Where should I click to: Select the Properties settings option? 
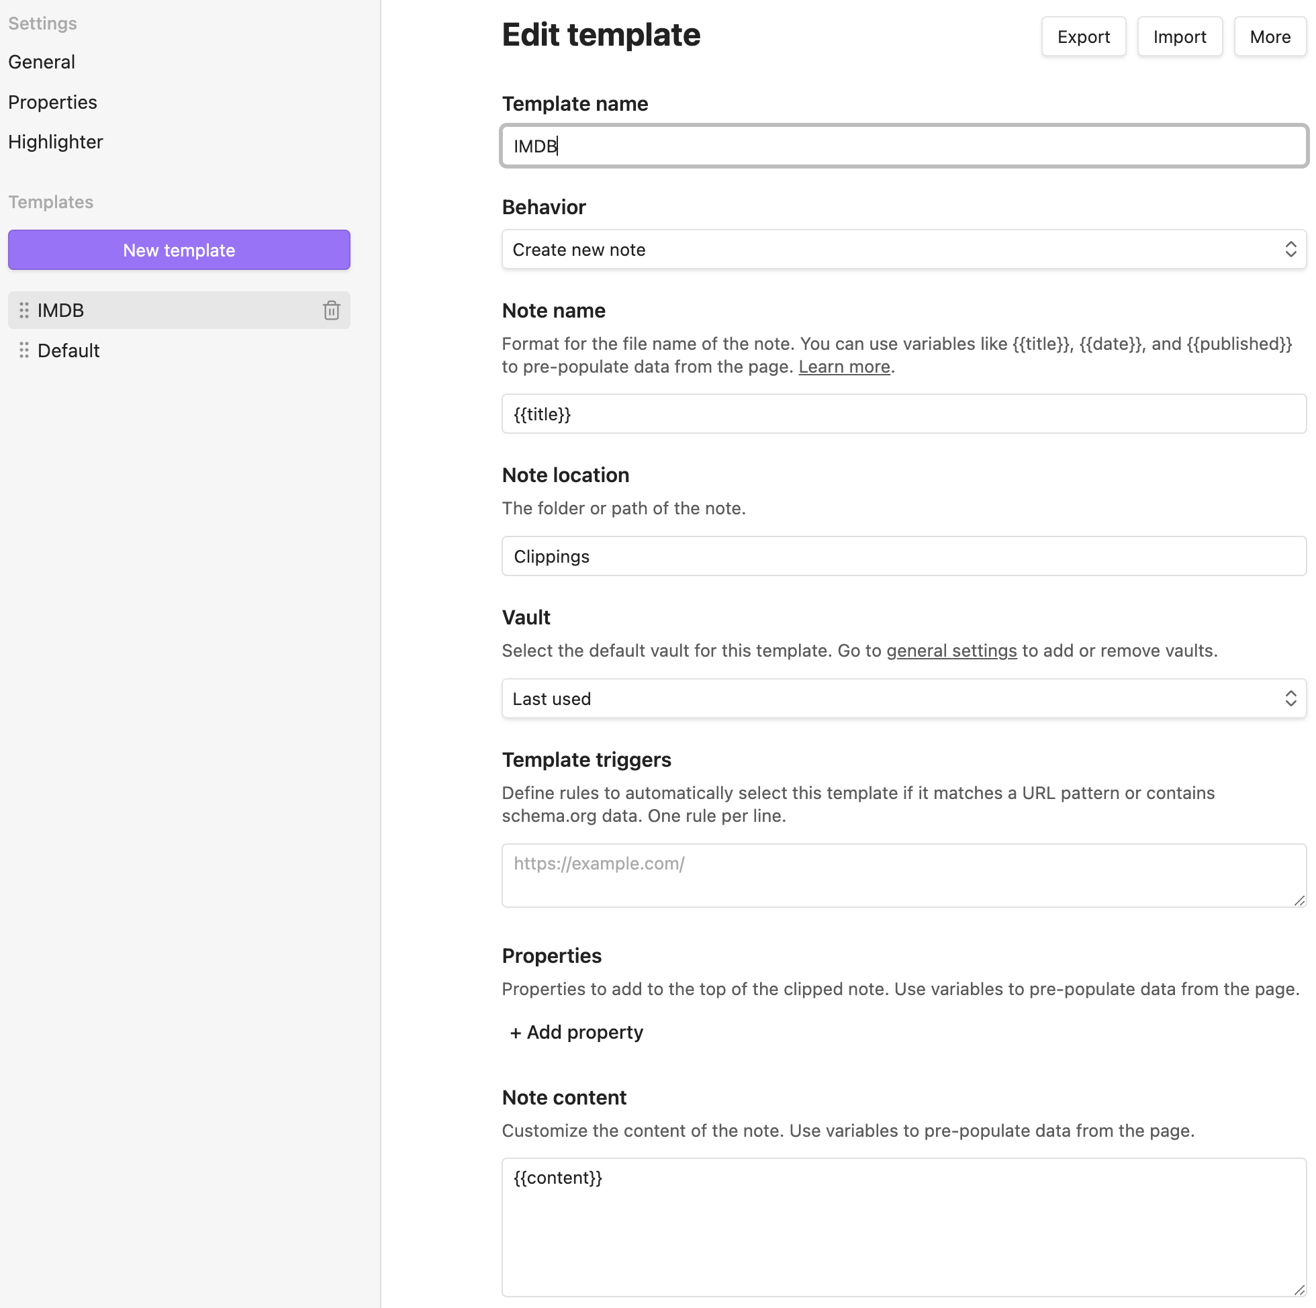(52, 101)
